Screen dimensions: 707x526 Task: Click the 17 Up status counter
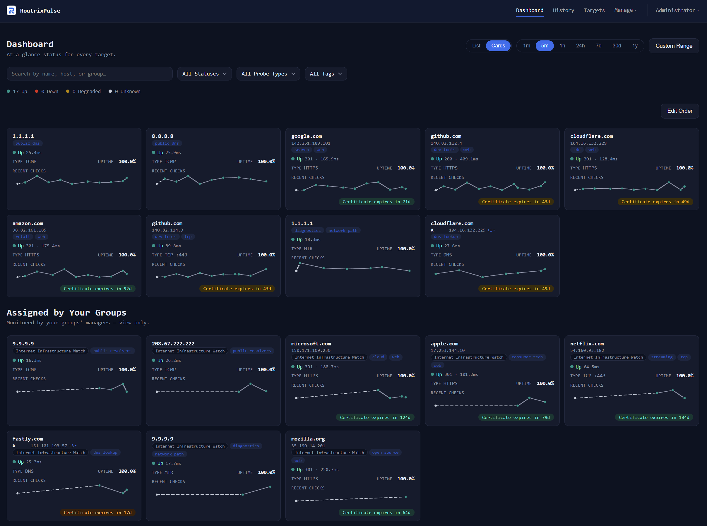pyautogui.click(x=17, y=91)
